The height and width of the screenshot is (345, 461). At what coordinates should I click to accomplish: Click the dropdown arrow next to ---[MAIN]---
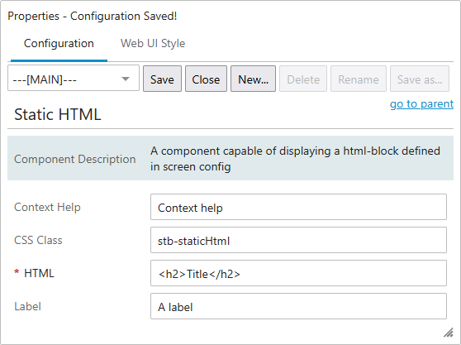click(126, 79)
